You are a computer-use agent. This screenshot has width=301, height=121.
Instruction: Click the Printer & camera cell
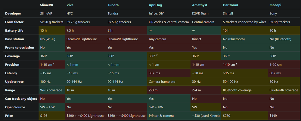[x=161, y=116]
